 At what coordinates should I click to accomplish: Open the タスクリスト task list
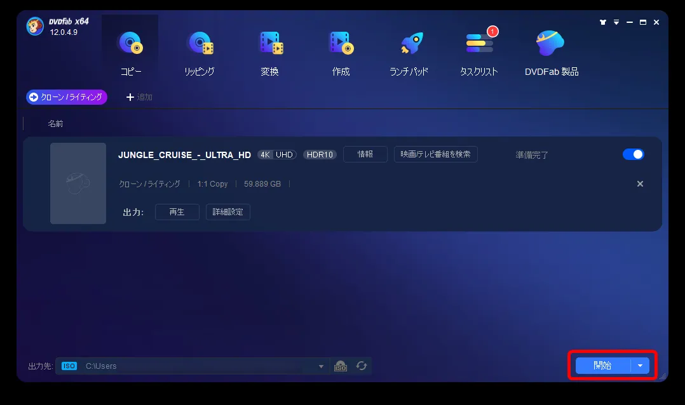(479, 53)
